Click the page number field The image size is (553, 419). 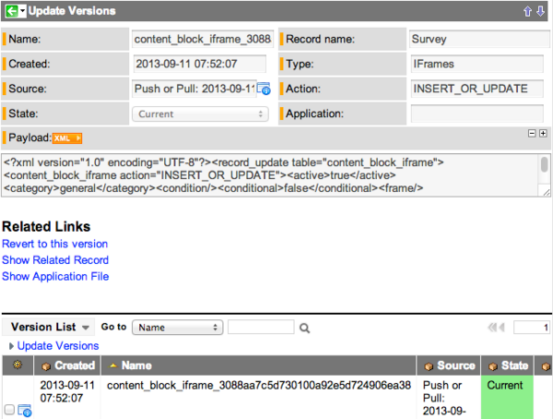coord(532,328)
